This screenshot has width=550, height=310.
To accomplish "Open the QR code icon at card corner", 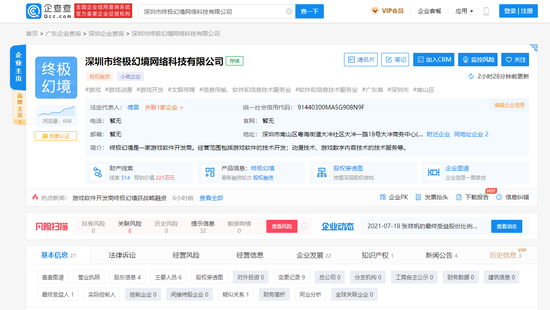I will [x=533, y=48].
